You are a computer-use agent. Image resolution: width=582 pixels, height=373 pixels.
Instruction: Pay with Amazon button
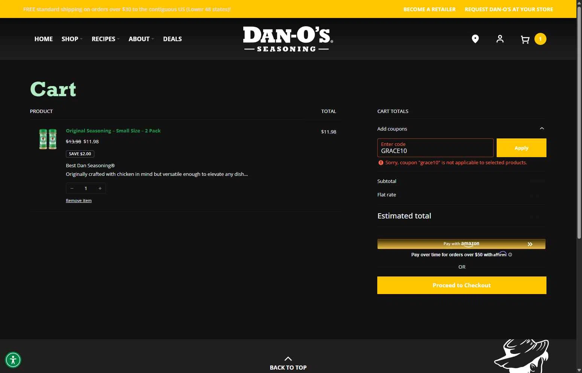(x=461, y=244)
